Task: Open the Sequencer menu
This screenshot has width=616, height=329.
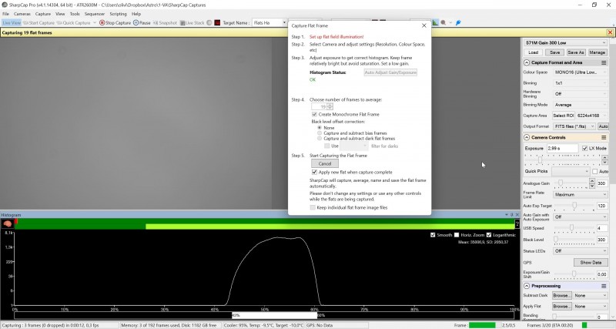Action: 94,14
